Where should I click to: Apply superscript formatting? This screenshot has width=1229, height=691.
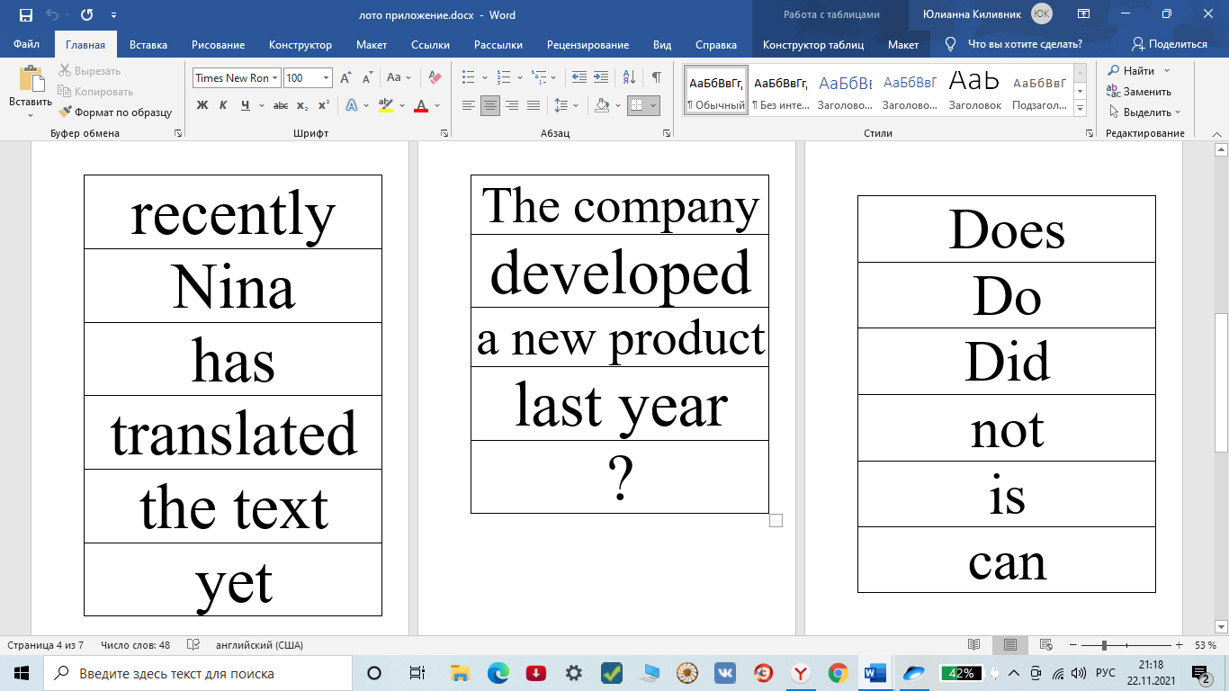point(324,105)
